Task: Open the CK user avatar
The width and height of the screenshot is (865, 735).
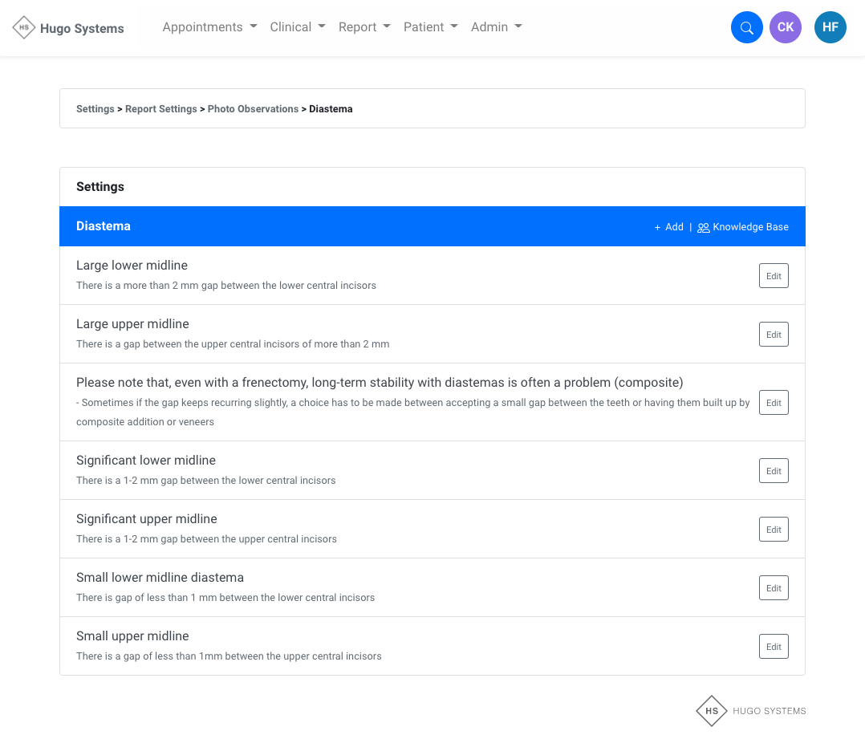Action: pos(785,27)
